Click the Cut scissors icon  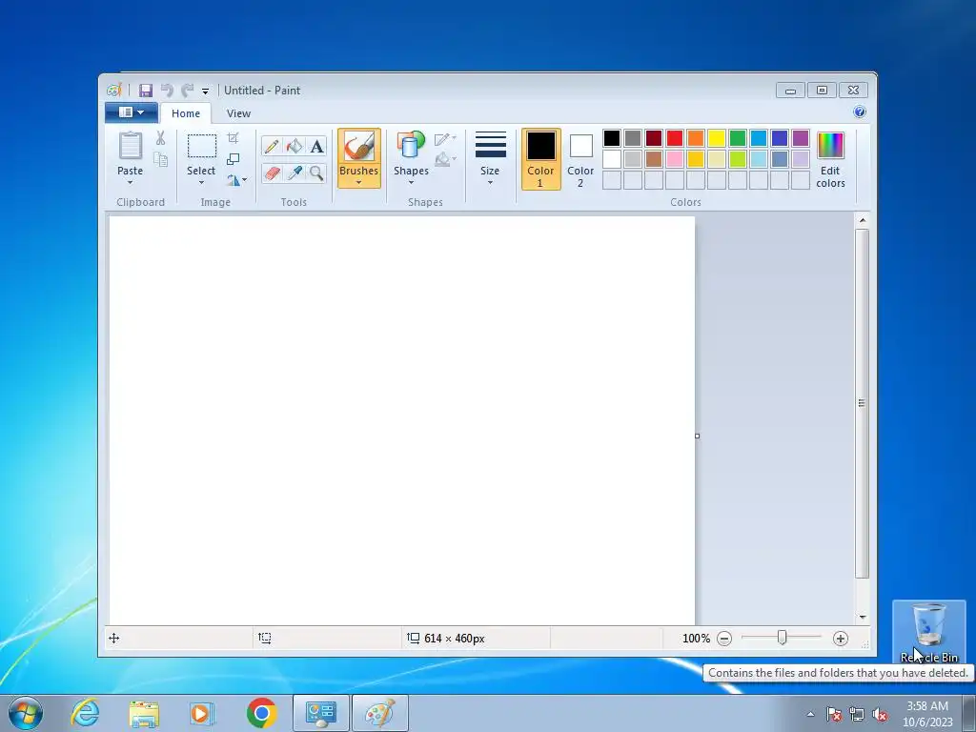tap(160, 138)
